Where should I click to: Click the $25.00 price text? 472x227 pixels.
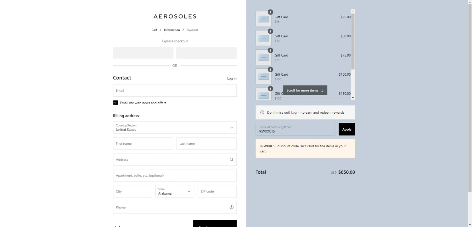click(346, 17)
